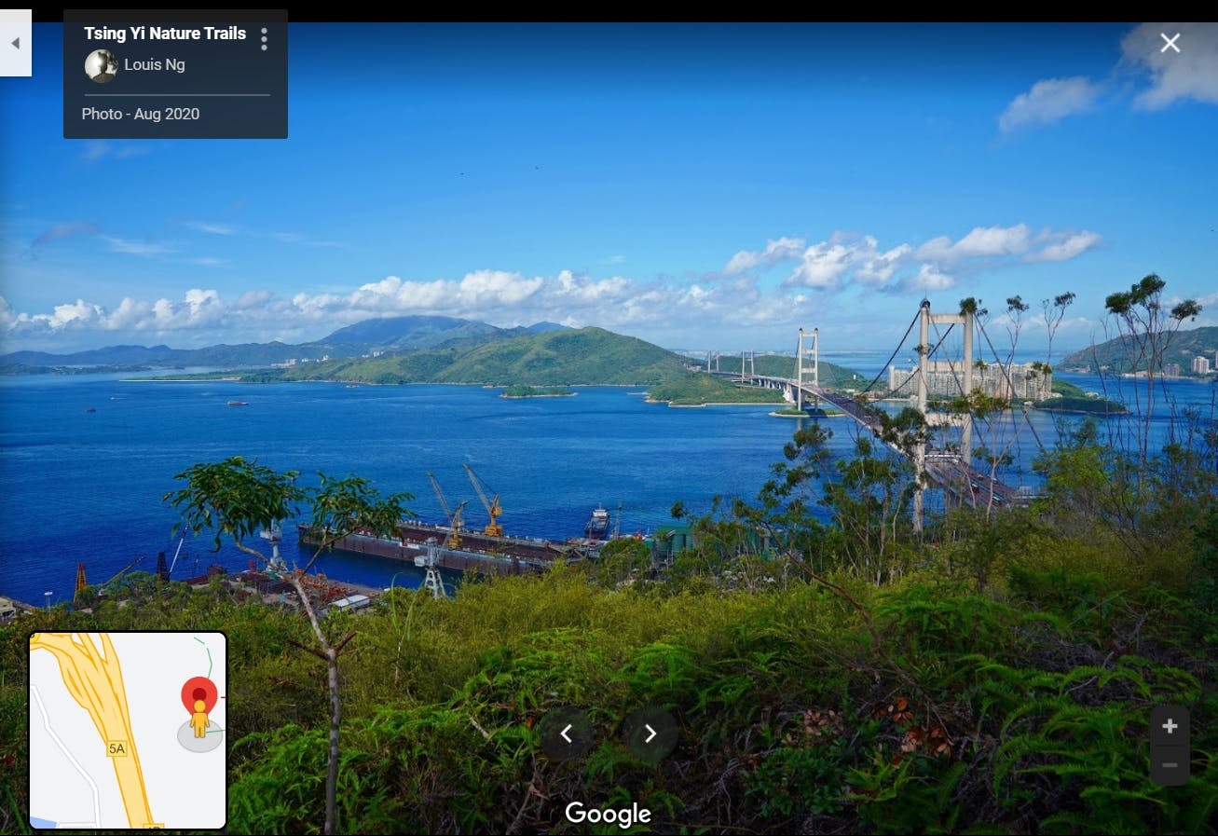The height and width of the screenshot is (836, 1218).
Task: Go to the previous photo
Action: [x=566, y=733]
